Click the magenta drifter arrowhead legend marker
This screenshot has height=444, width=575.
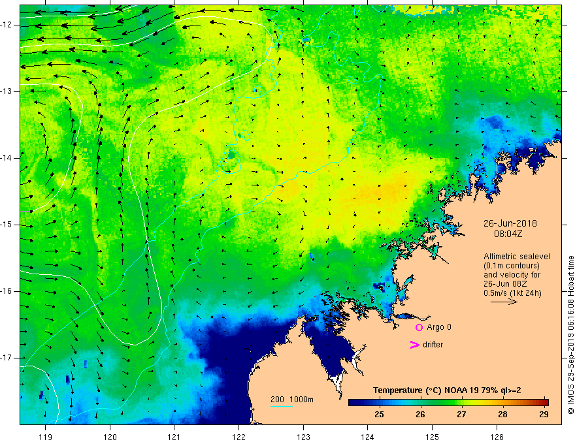pos(414,345)
